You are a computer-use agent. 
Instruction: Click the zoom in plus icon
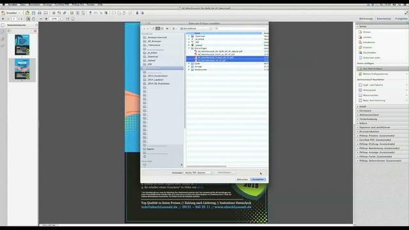(x=46, y=19)
